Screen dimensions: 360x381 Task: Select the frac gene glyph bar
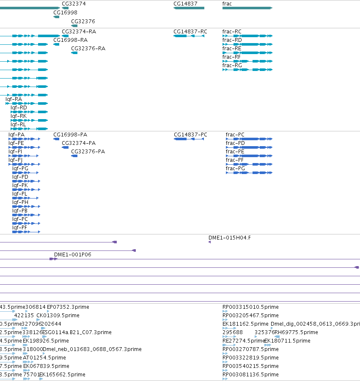coord(247,8)
